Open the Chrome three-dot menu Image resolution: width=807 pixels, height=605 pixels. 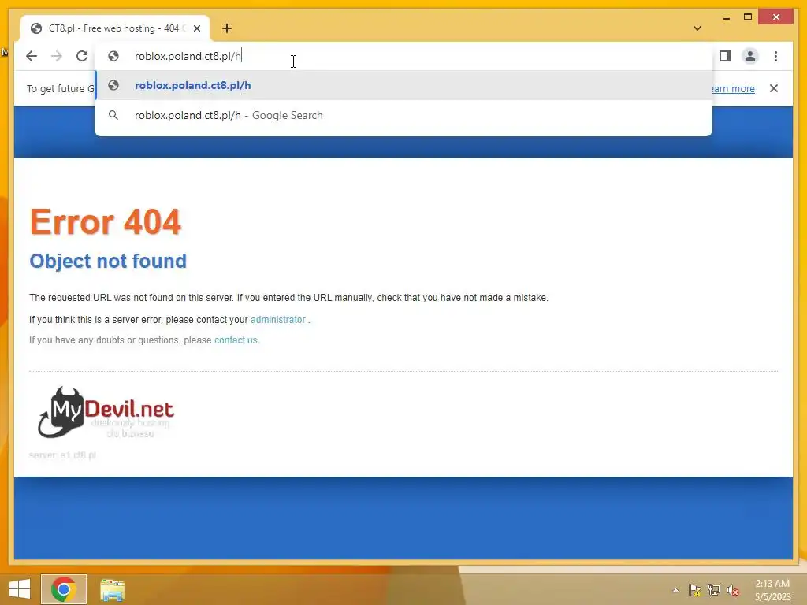coord(775,56)
